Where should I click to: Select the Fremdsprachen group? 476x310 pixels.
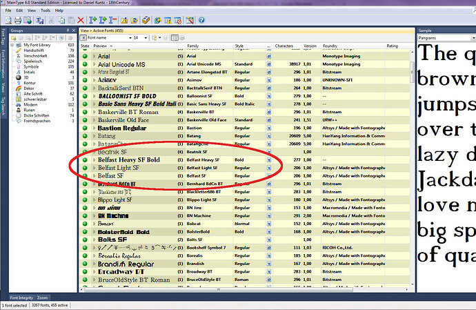point(37,121)
